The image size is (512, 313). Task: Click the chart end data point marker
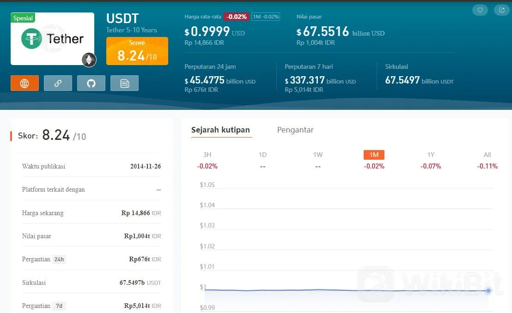click(488, 290)
